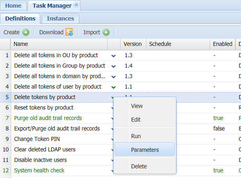The image size is (241, 178).
Task: Sort by the Name column header
Action: [59, 44]
